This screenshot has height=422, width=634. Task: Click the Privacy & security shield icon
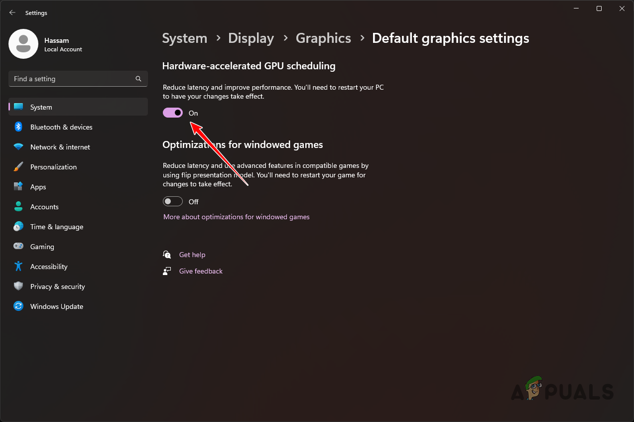18,286
